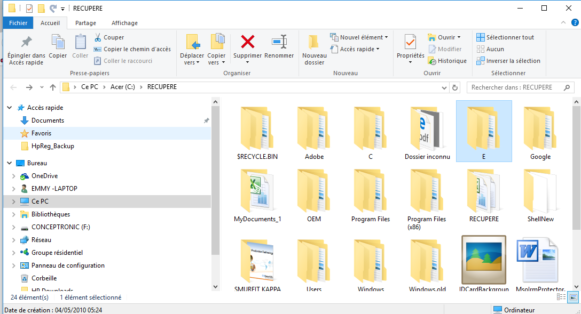Image resolution: width=581 pixels, height=314 pixels.
Task: Switch to large icons view in status bar
Action: (x=573, y=297)
